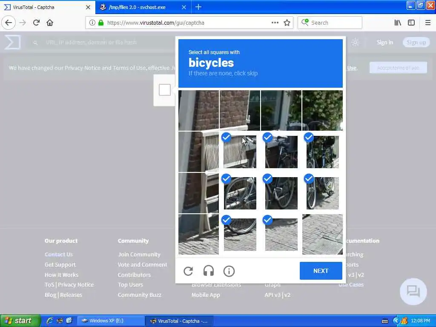Go back with the browser back arrow

click(9, 23)
